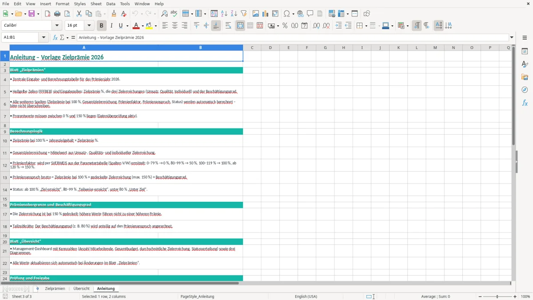This screenshot has width=533, height=300.
Task: Toggle Bold formatting
Action: click(x=102, y=26)
